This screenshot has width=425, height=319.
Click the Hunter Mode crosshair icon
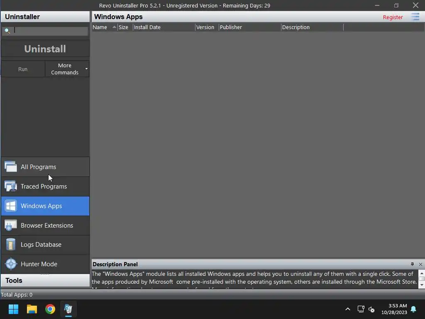(11, 264)
